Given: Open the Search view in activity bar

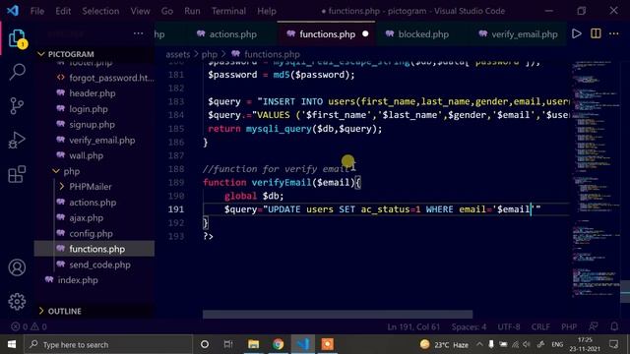Looking at the screenshot, I should 17,72.
